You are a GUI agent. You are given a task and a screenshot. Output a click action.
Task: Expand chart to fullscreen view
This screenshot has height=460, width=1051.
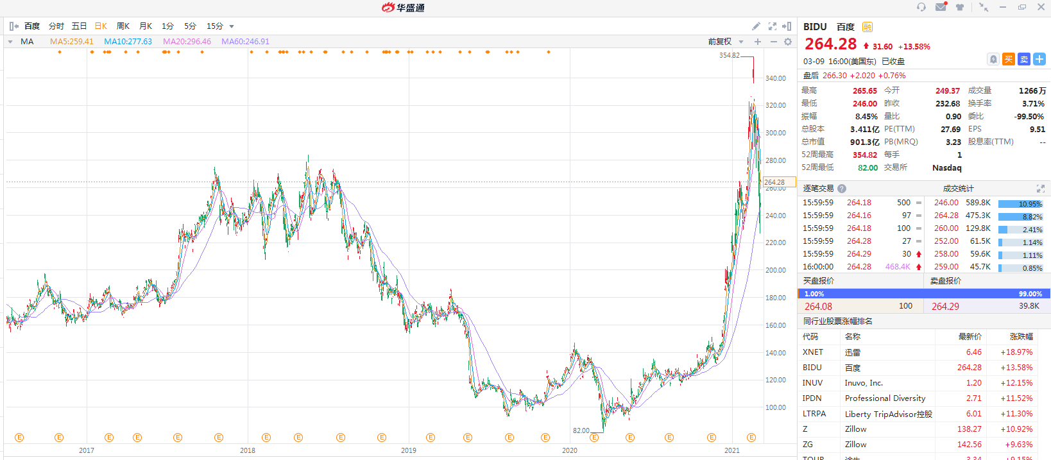773,26
